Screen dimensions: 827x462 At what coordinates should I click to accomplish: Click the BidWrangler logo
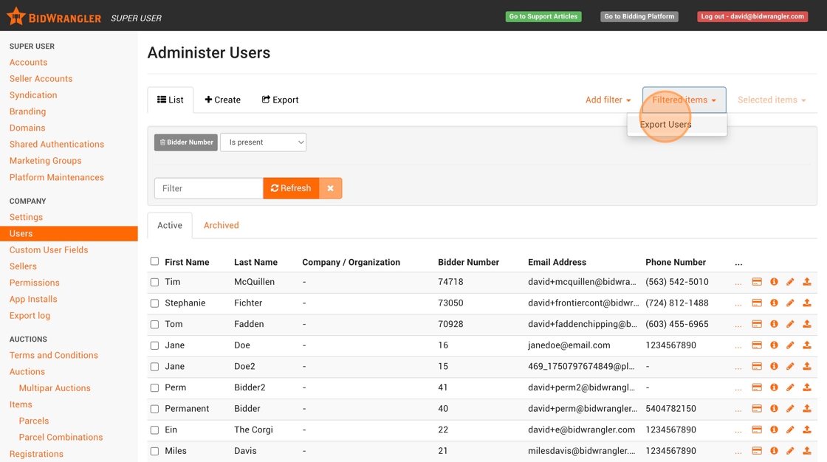point(53,17)
